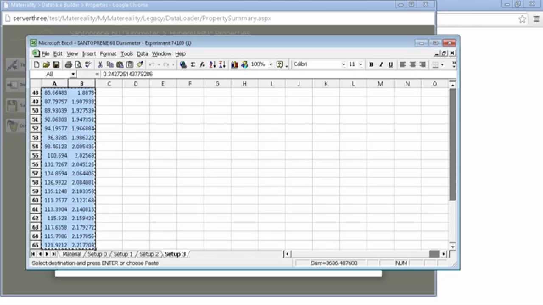Open the Zoom 100% dropdown
Viewport: 543px width, 305px height.
[x=271, y=64]
